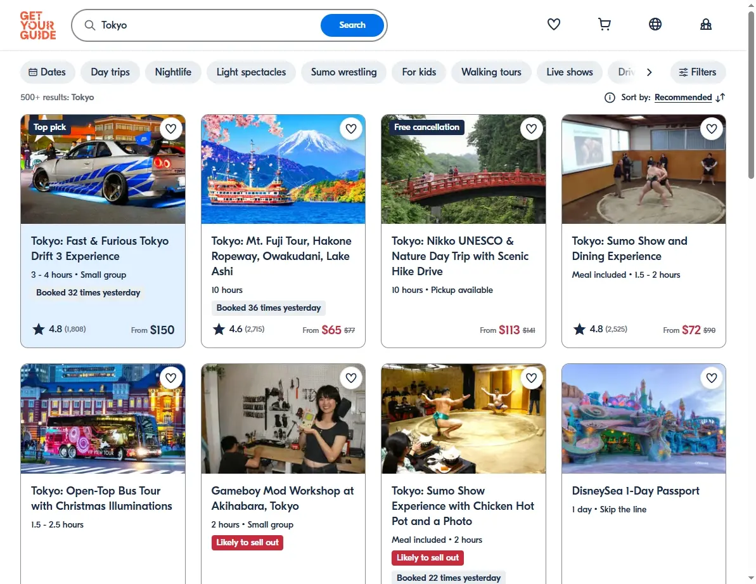Click the From $113 price
This screenshot has height=584, width=756.
(x=499, y=330)
